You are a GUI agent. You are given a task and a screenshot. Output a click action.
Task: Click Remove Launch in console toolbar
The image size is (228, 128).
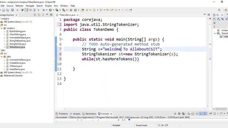tap(179, 114)
